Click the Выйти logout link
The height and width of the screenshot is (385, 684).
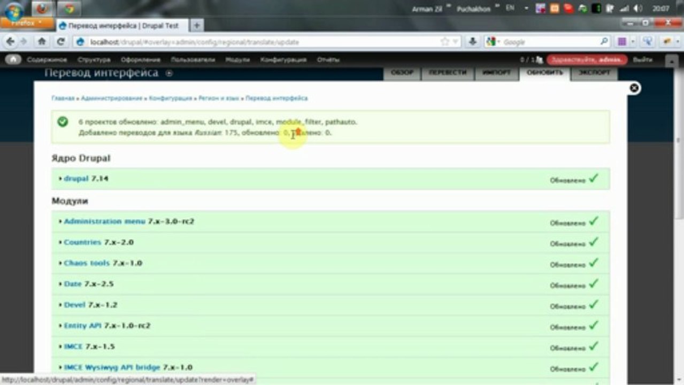click(642, 60)
